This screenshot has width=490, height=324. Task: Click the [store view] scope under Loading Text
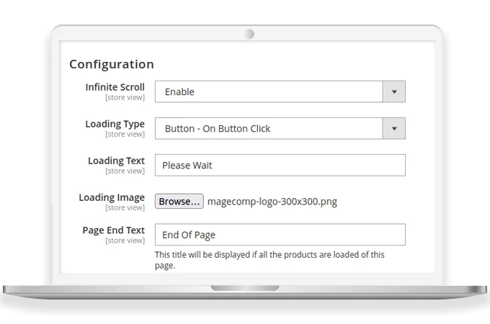125,171
